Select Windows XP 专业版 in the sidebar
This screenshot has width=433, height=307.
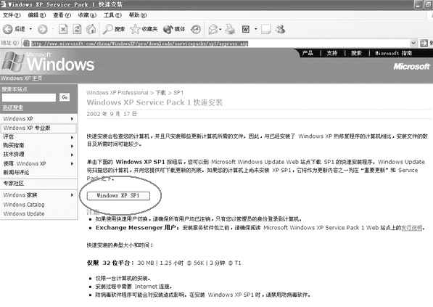pyautogui.click(x=27, y=128)
